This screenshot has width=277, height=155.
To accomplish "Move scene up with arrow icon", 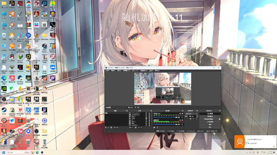I will point(115,127).
